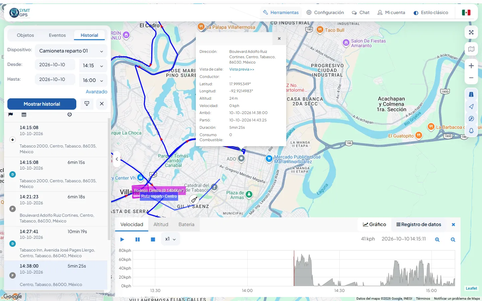Open Mi cuenta account menu
This screenshot has height=301, width=482.
pos(391,12)
